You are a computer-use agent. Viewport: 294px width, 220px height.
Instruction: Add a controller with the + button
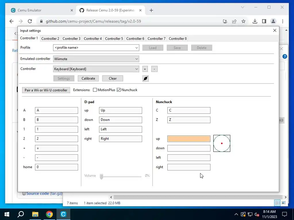click(x=145, y=69)
